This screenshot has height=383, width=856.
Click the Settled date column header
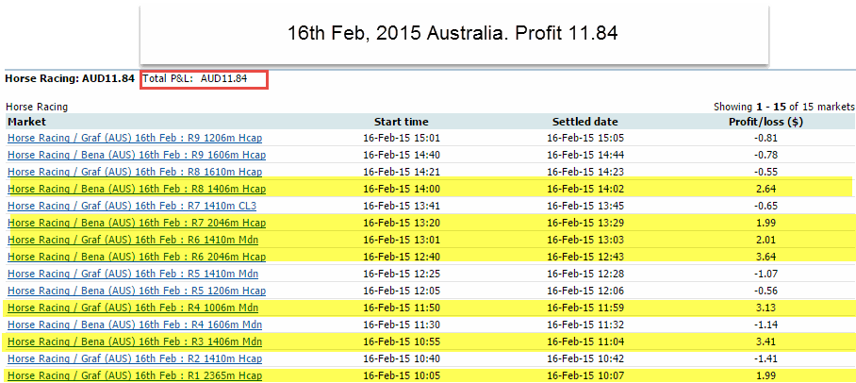[584, 122]
